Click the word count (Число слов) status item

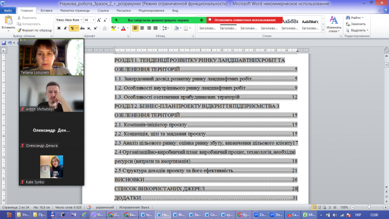(x=68, y=207)
